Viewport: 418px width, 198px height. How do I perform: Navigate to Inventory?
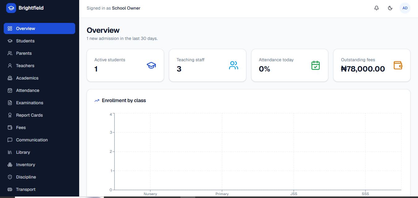pyautogui.click(x=39, y=165)
